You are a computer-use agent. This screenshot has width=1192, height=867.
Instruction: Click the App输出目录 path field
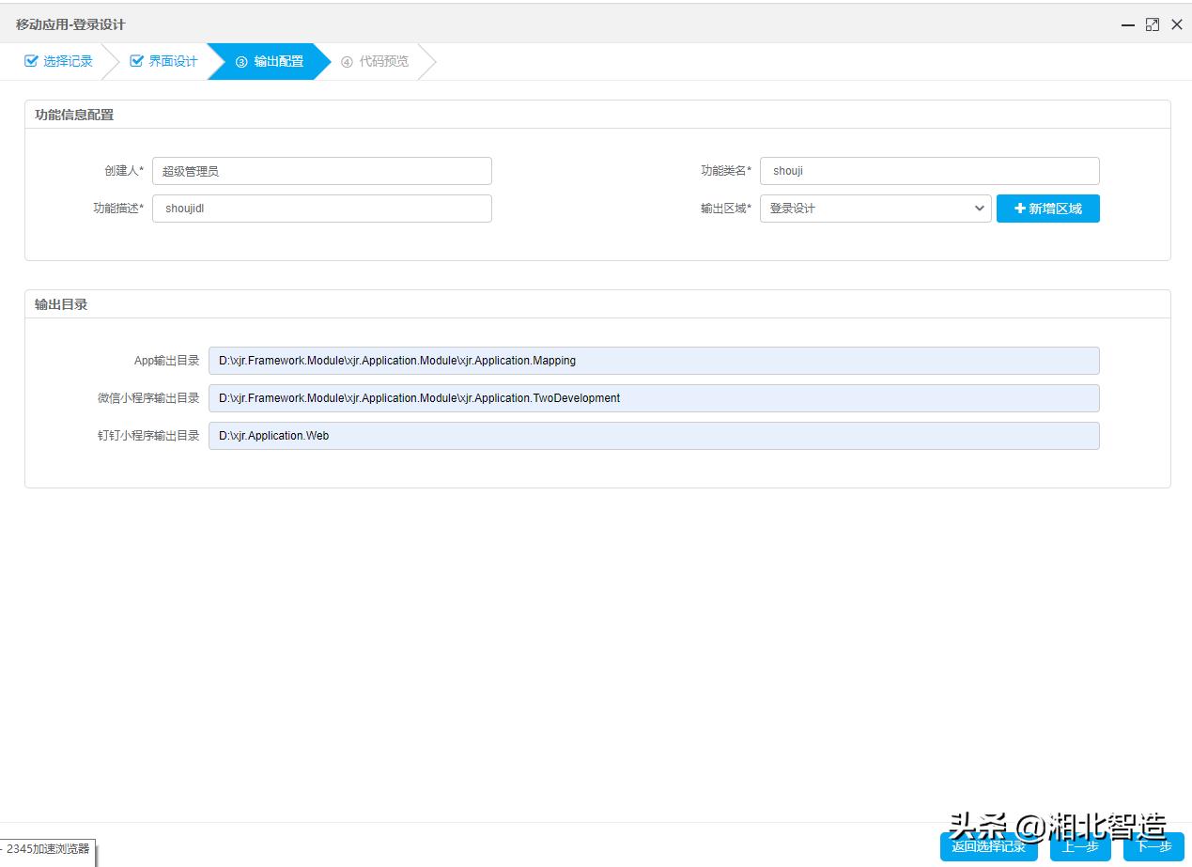(653, 360)
